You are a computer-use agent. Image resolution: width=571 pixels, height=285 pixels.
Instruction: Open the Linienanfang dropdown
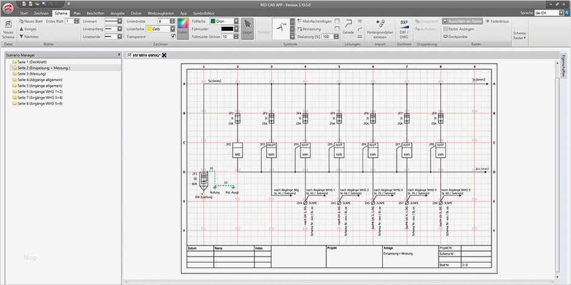pyautogui.click(x=120, y=29)
